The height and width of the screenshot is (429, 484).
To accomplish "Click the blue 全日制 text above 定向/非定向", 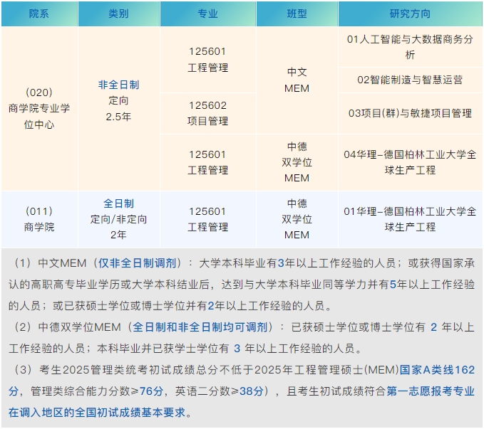I will point(118,203).
